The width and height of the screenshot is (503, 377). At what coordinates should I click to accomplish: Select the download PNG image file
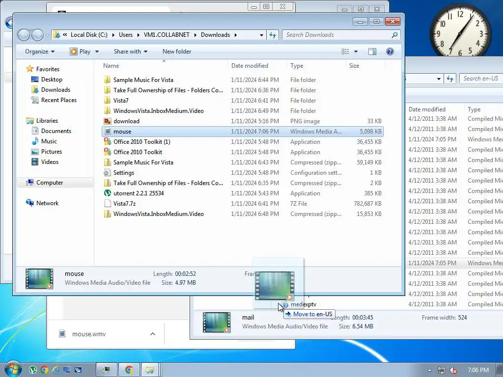tap(242, 121)
